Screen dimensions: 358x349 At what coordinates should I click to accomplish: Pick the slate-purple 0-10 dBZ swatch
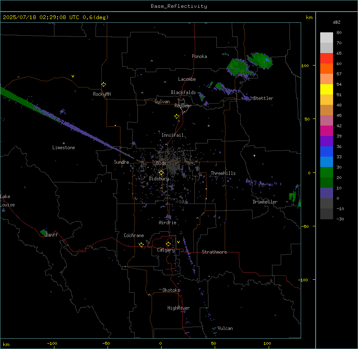(x=326, y=193)
